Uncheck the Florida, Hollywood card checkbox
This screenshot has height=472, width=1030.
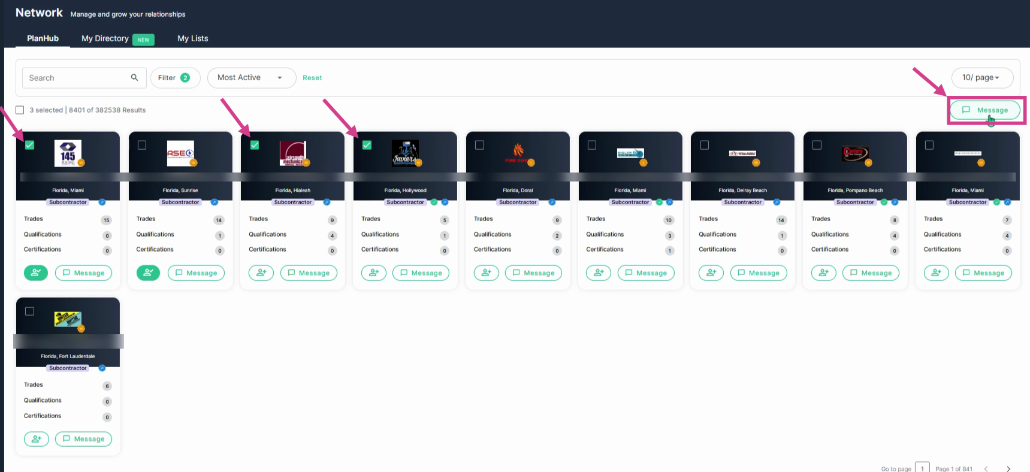[367, 145]
